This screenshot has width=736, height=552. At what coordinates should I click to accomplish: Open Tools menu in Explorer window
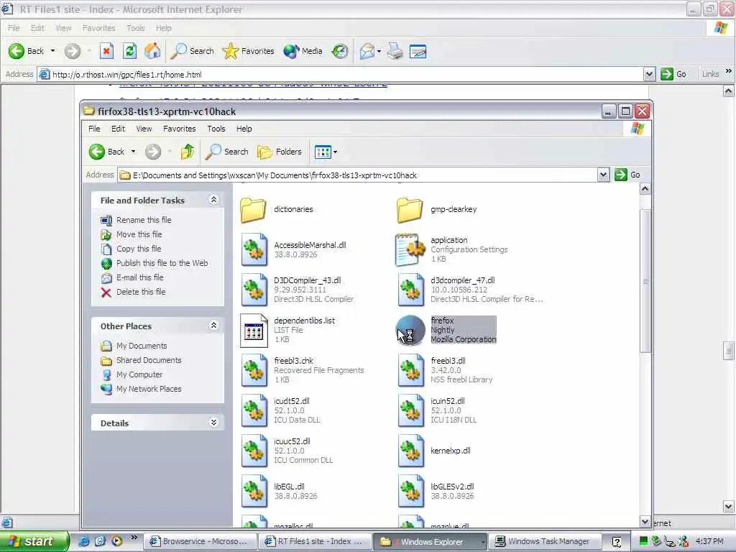pos(216,129)
